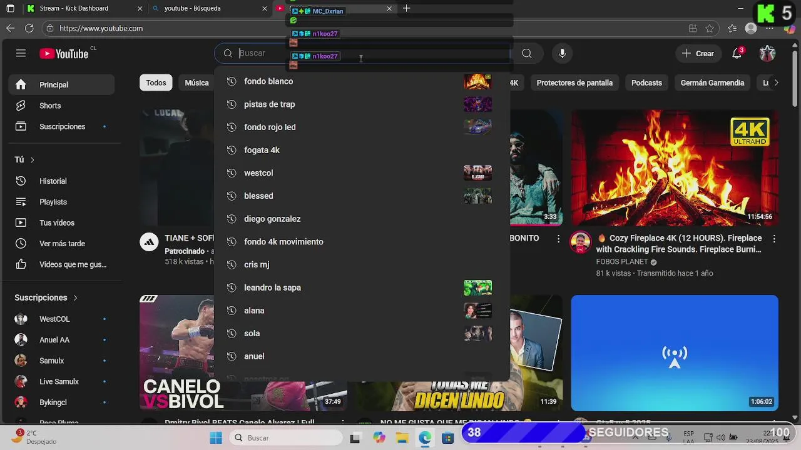Image resolution: width=801 pixels, height=450 pixels.
Task: Show more filter chips with right arrow
Action: pos(776,82)
